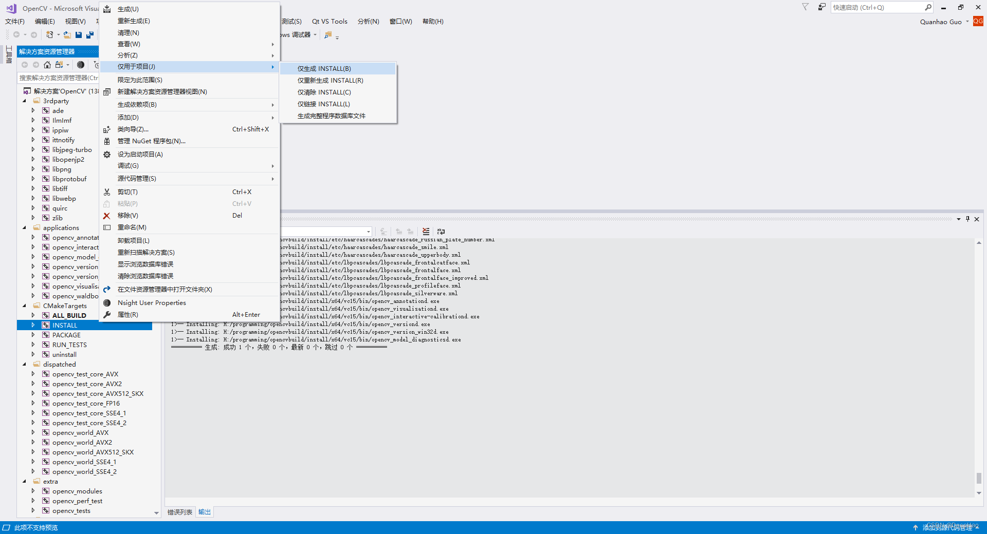The image size is (987, 534).
Task: Click the Save All icon
Action: (90, 35)
